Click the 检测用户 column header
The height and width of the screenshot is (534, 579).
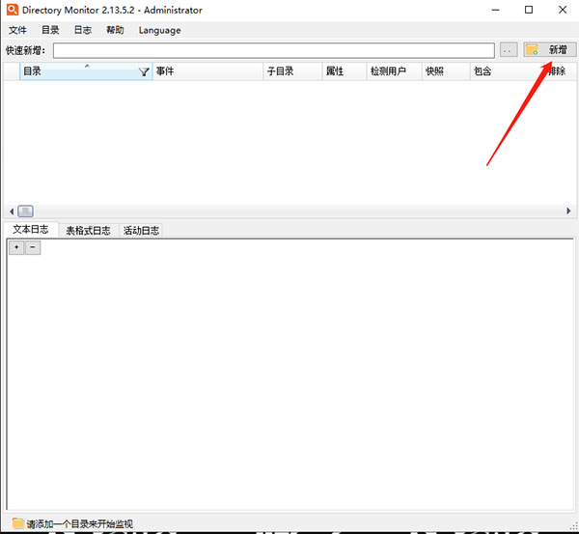point(394,70)
